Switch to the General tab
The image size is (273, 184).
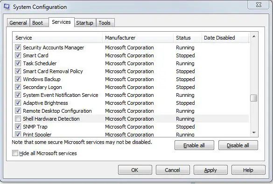pos(18,23)
